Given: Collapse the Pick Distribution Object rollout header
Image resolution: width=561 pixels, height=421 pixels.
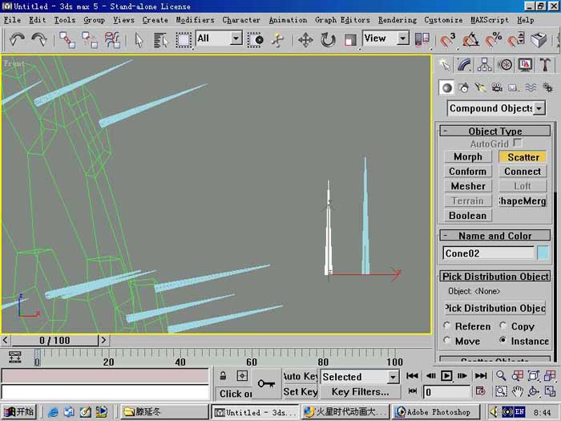Looking at the screenshot, I should pos(494,277).
